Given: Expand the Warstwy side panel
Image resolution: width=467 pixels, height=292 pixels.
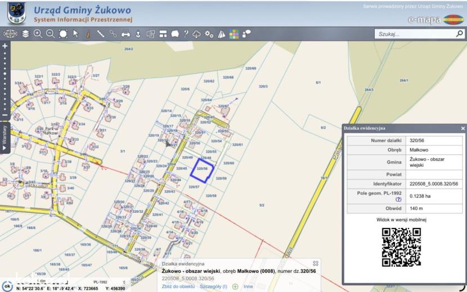Looking at the screenshot, I should click(5, 138).
